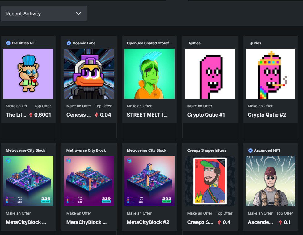This screenshot has width=303, height=235.
Task: Make an Offer on STREET MELT
Action: coord(139,106)
